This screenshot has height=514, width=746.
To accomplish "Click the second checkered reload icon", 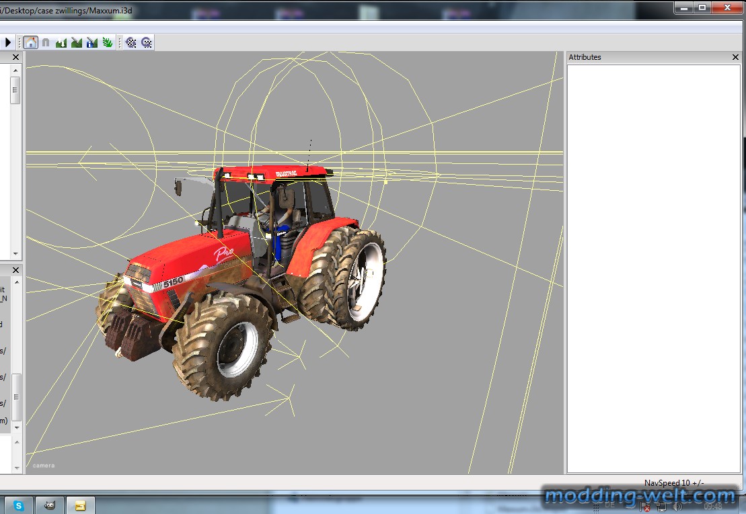I will 147,43.
